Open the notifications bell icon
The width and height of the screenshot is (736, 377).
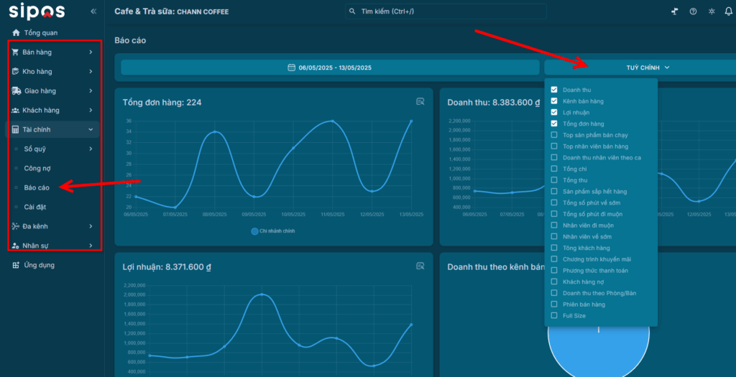[x=729, y=11]
